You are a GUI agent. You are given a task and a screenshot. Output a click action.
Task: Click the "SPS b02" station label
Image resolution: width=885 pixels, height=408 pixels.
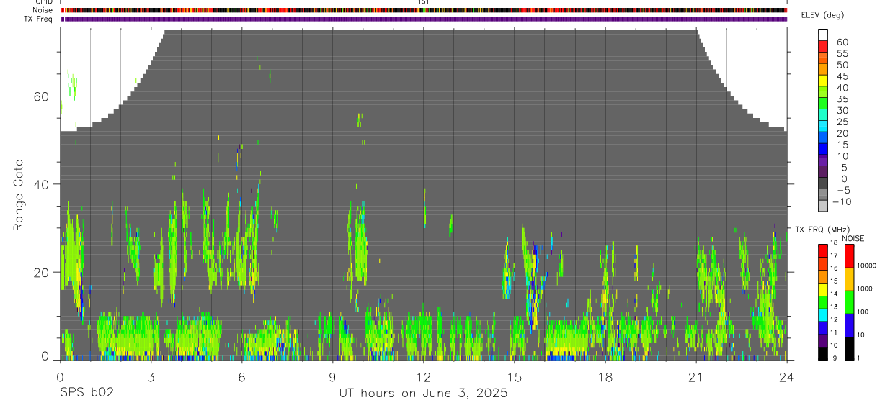point(86,393)
